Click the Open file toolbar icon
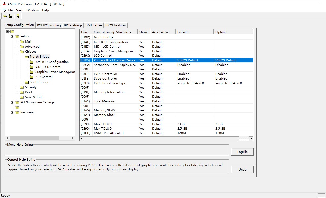The image size is (326, 198). [5, 16]
